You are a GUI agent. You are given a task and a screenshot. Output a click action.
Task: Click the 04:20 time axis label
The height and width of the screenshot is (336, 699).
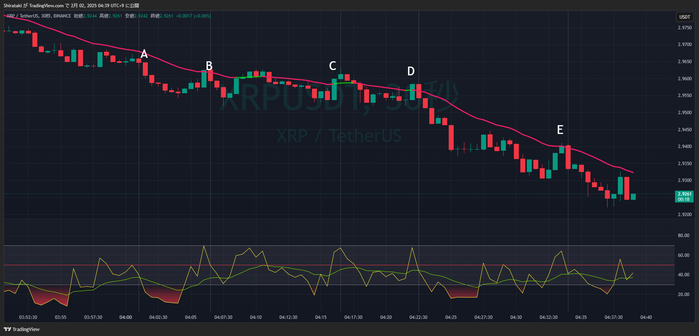click(386, 317)
